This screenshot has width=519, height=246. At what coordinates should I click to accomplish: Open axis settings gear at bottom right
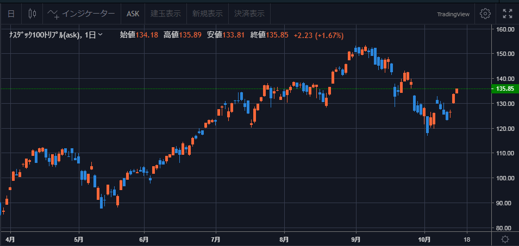[x=505, y=239]
